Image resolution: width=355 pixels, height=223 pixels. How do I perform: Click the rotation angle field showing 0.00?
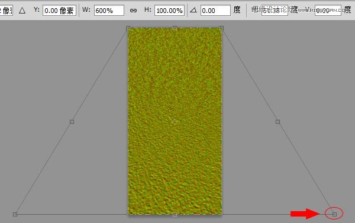pyautogui.click(x=215, y=11)
